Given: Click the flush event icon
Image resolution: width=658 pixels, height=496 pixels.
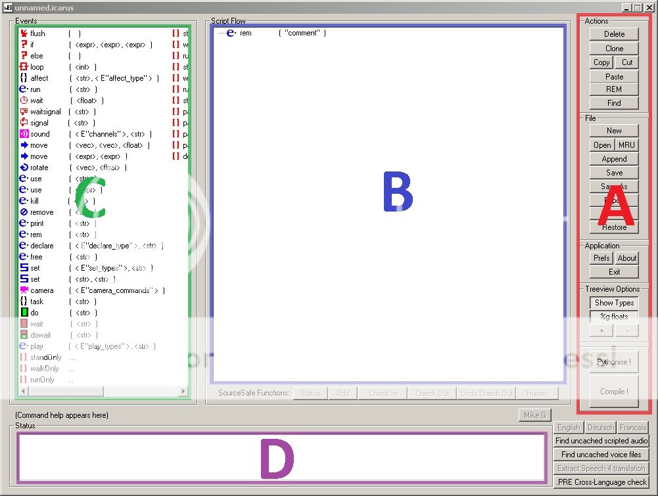Looking at the screenshot, I should click(x=24, y=34).
